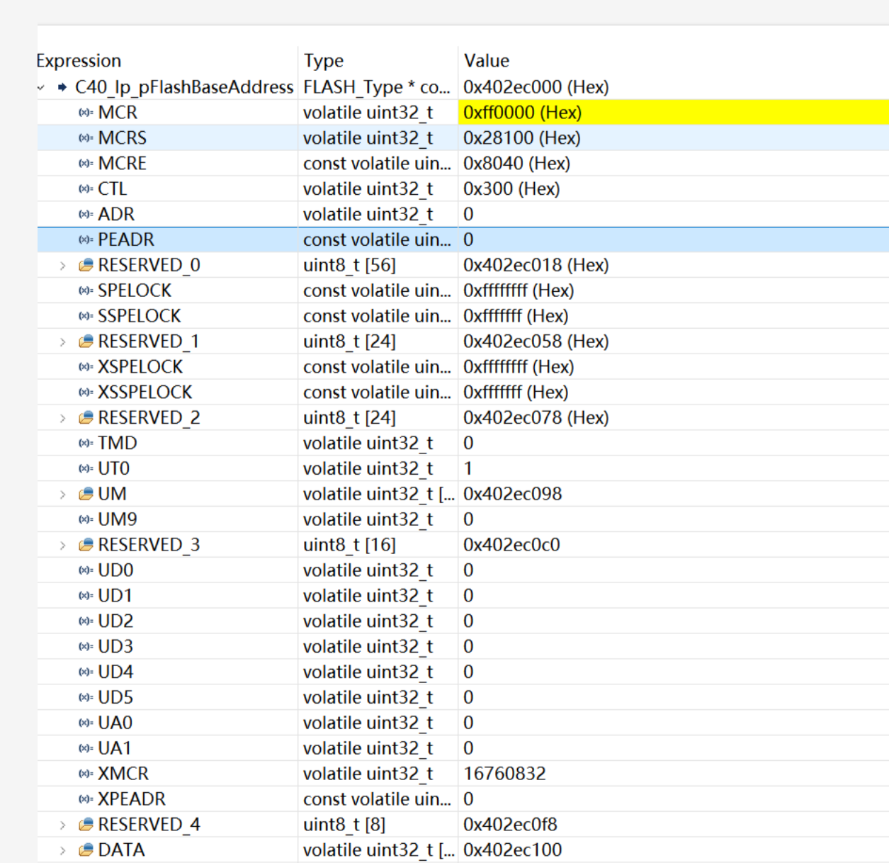The height and width of the screenshot is (863, 889).
Task: Expand the DATA array node
Action: (x=62, y=850)
